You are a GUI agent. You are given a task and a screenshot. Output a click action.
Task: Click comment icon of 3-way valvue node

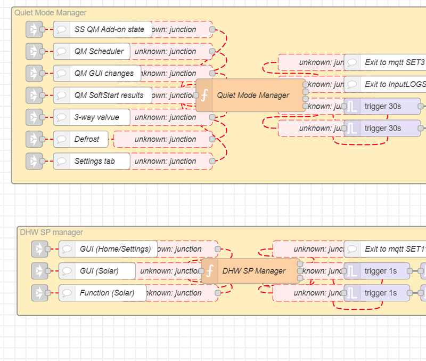[62, 117]
